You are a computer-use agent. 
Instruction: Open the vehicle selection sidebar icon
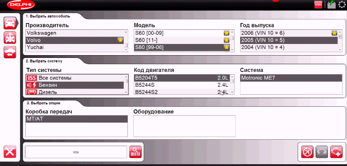[x=10, y=23]
